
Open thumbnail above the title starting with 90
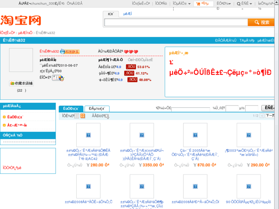(x=249, y=186)
